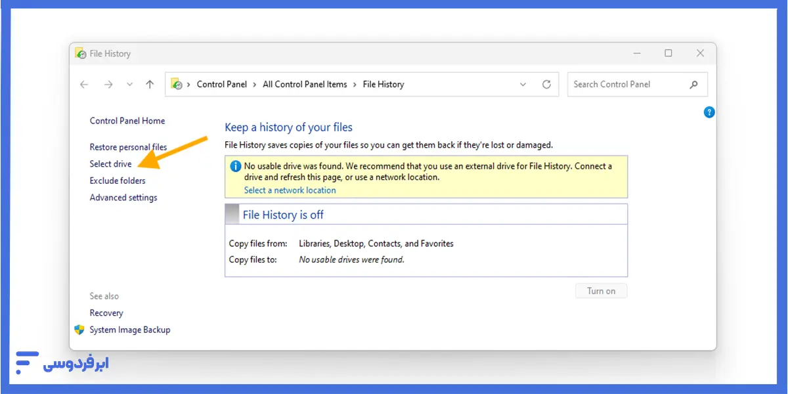788x394 pixels.
Task: Open the Exclude folders link
Action: (x=118, y=181)
